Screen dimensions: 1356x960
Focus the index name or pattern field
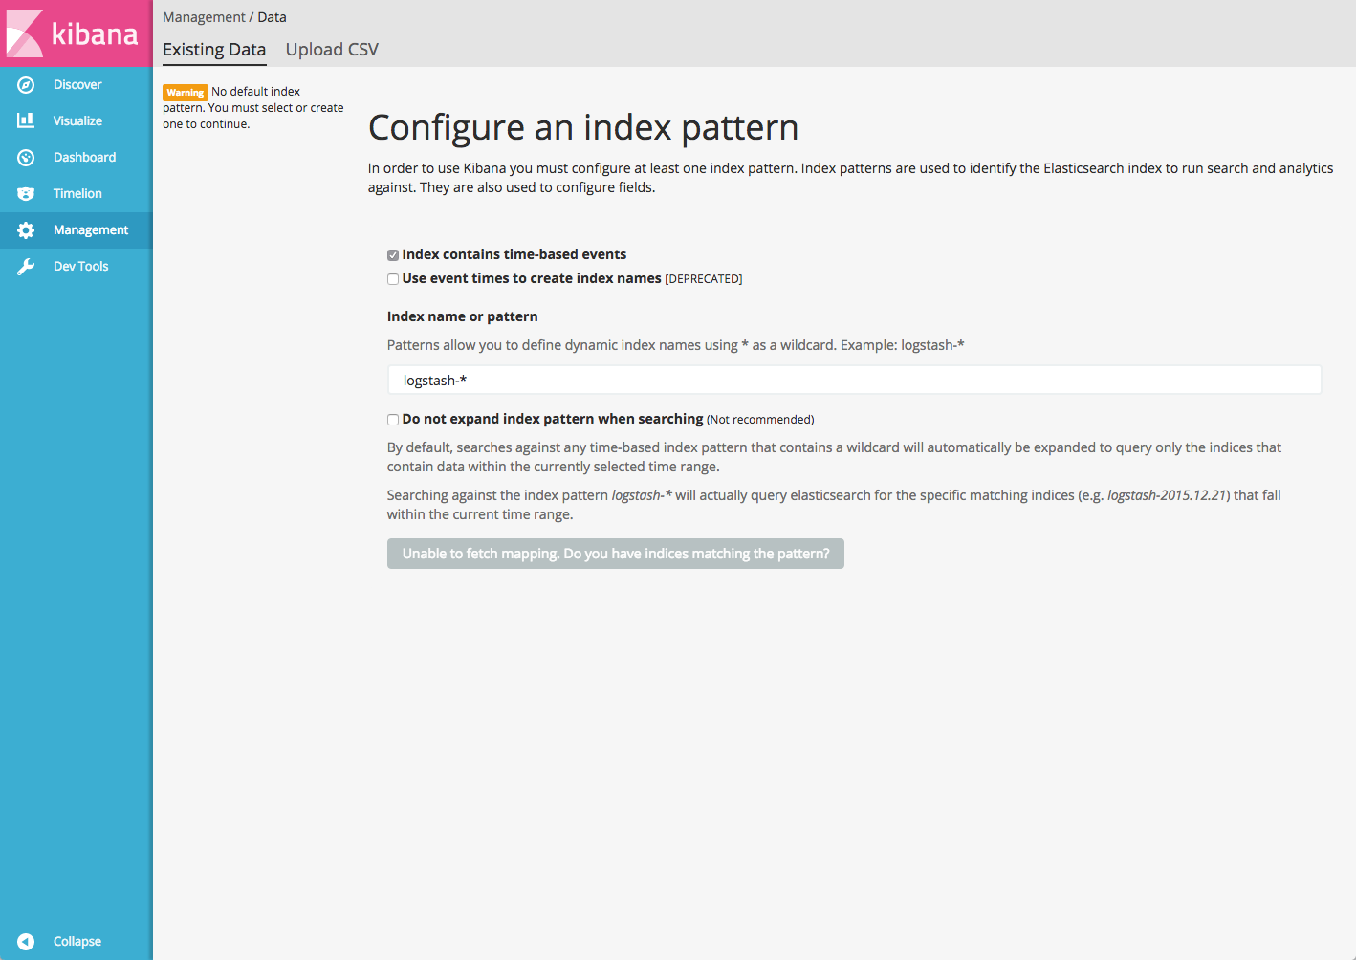pos(854,381)
